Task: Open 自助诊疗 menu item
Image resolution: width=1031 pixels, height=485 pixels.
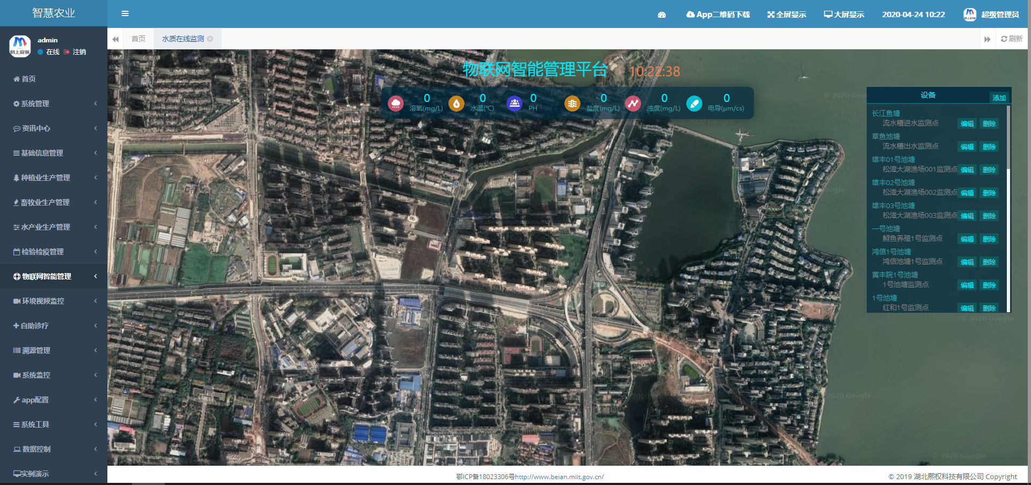Action: coord(54,326)
